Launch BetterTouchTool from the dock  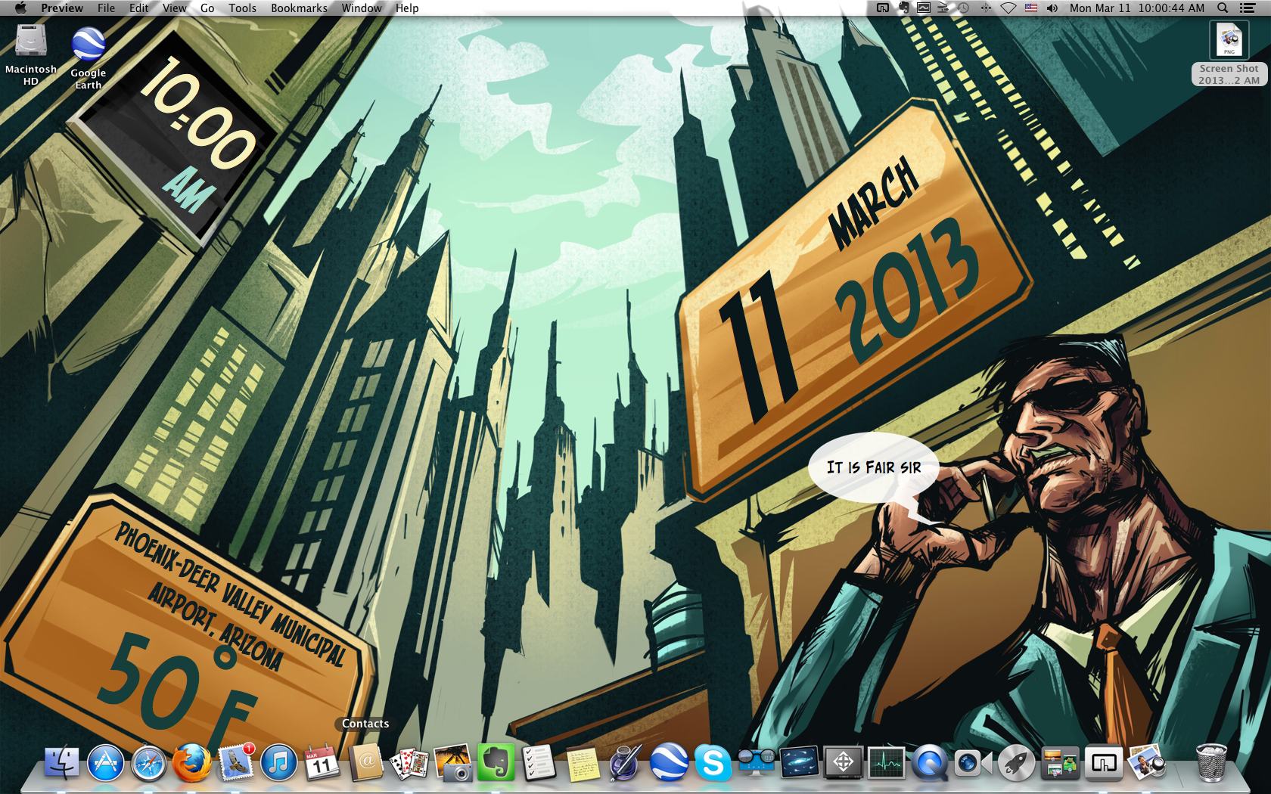[1103, 763]
